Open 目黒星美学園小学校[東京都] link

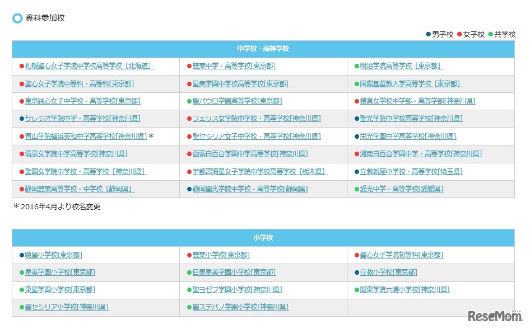click(234, 272)
